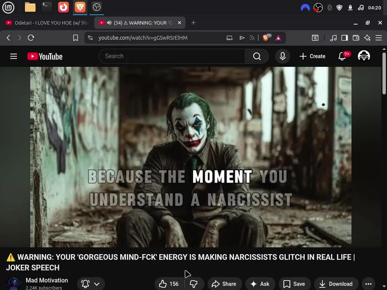The image size is (387, 290).
Task: Open the OBS tray icon with red dot
Action: point(318,8)
